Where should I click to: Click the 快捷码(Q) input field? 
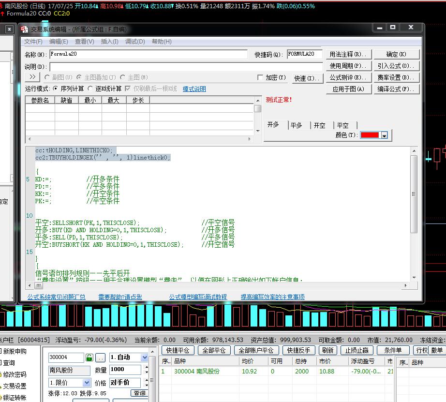[x=305, y=54]
